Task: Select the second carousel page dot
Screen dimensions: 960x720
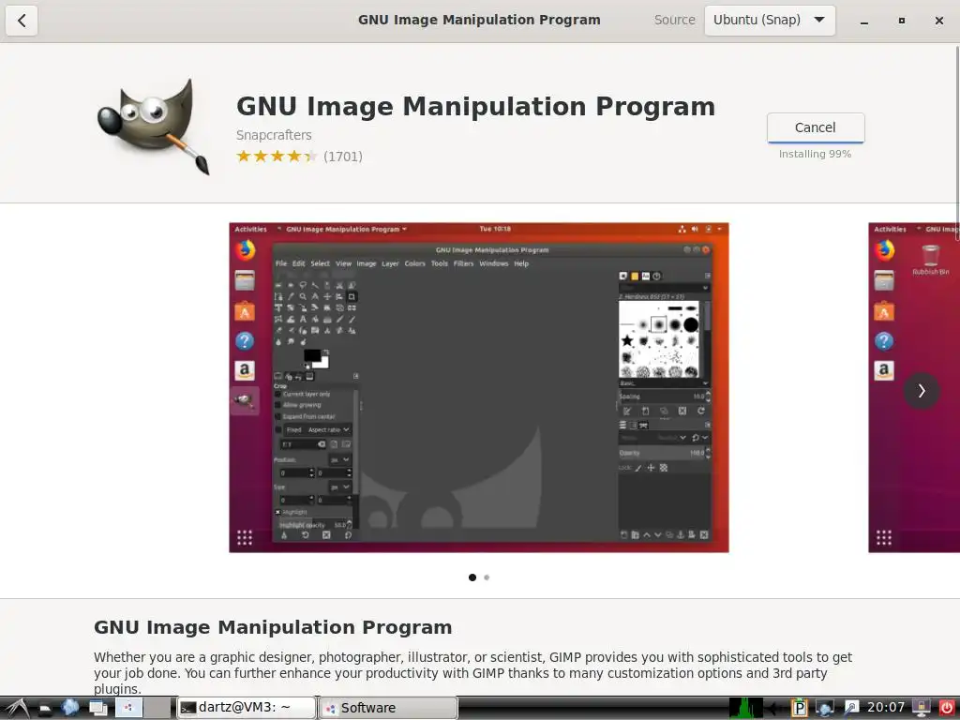Action: pos(487,577)
